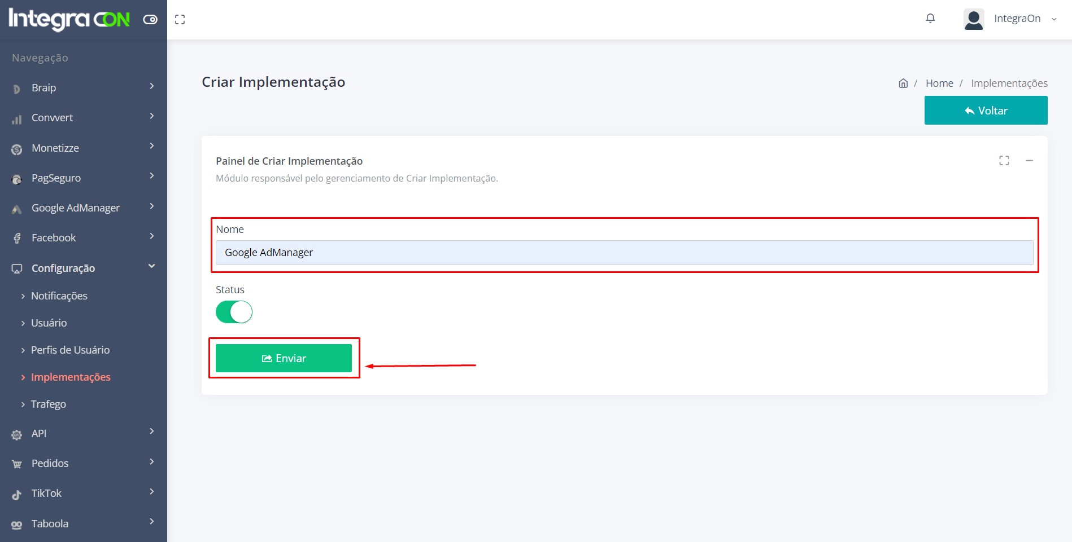The width and height of the screenshot is (1072, 542).
Task: Click the fullscreen icon in top bar
Action: pos(180,20)
